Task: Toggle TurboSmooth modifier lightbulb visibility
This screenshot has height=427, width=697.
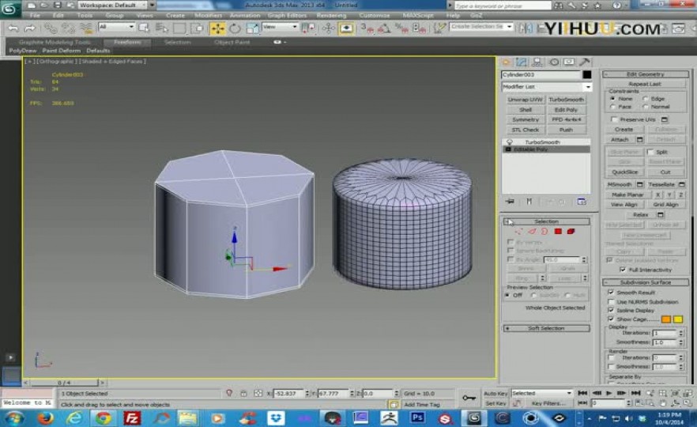Action: click(x=510, y=142)
